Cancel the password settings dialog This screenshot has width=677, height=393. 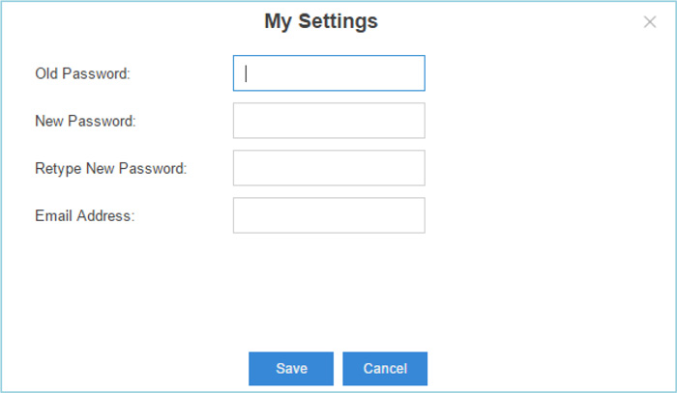(385, 369)
